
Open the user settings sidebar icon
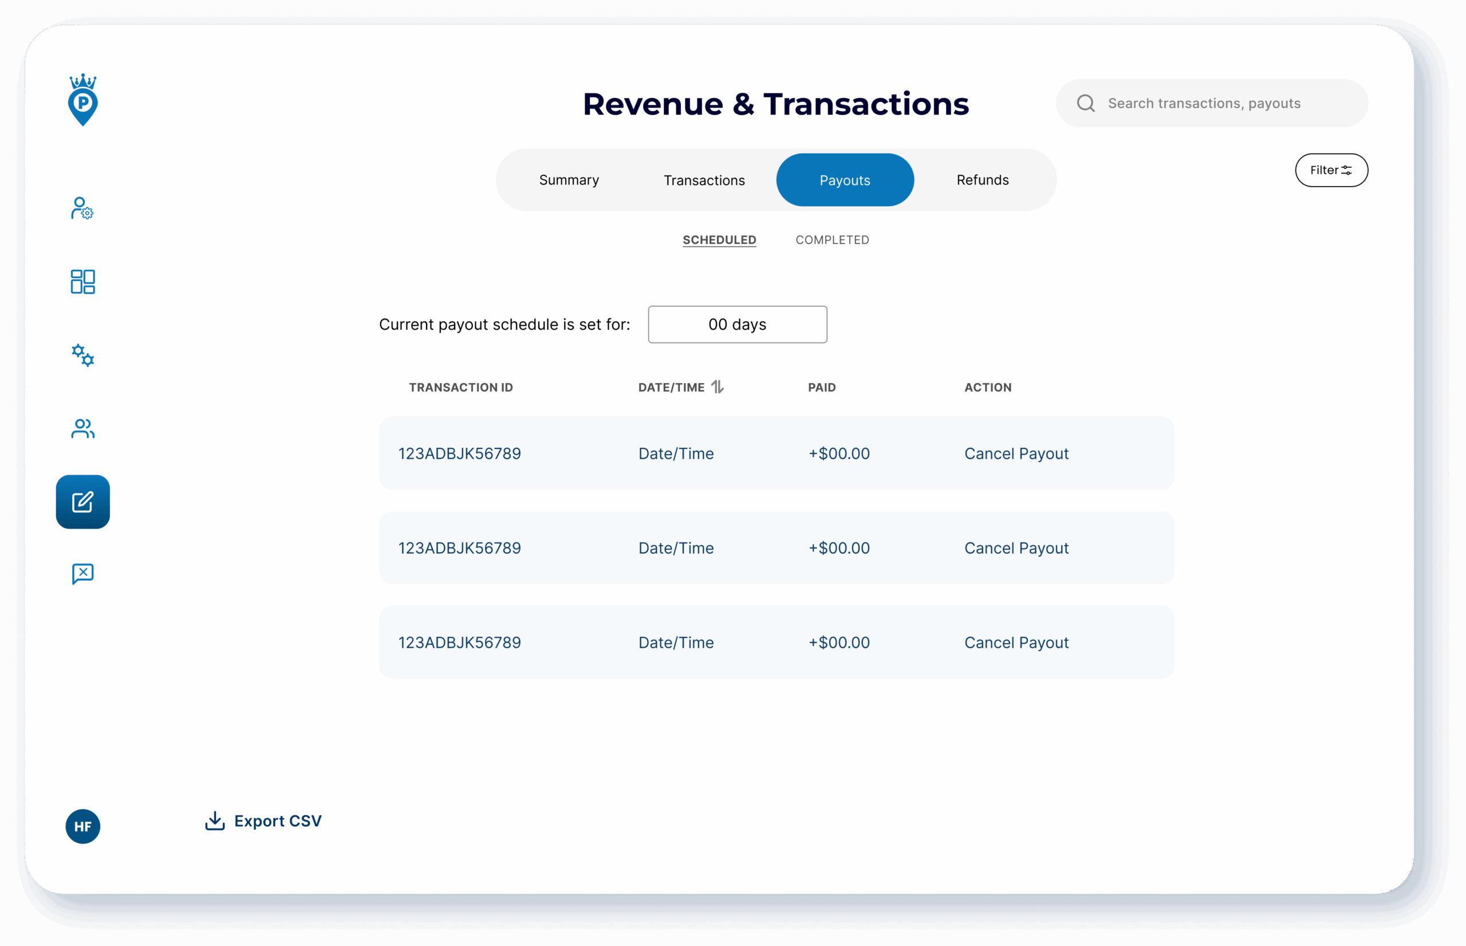tap(82, 209)
